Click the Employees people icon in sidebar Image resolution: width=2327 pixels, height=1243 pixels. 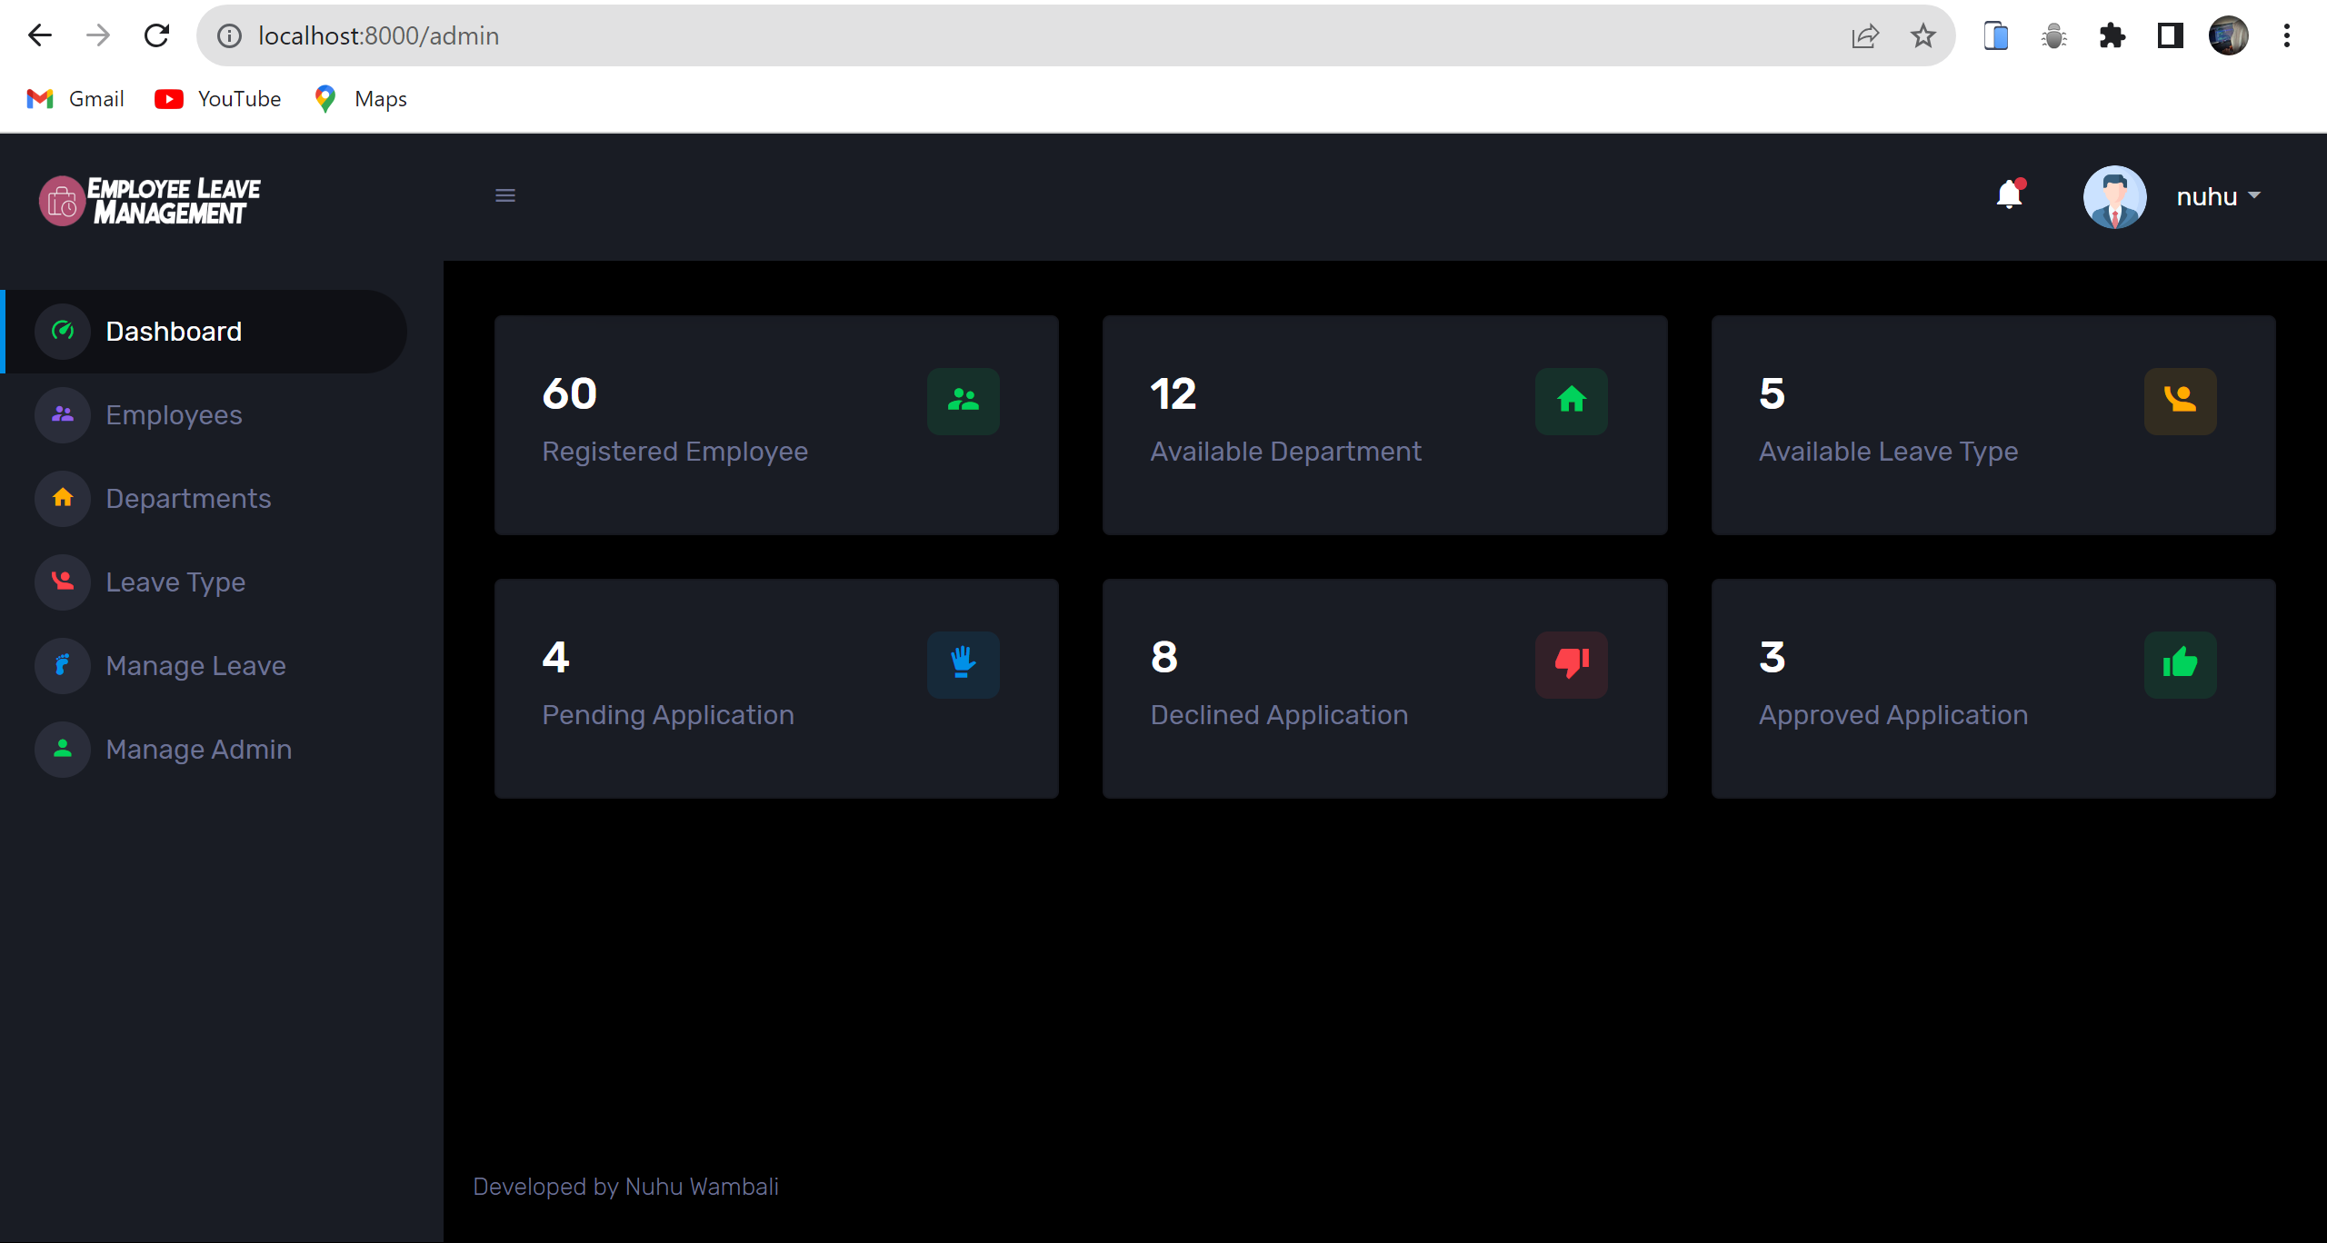[62, 414]
